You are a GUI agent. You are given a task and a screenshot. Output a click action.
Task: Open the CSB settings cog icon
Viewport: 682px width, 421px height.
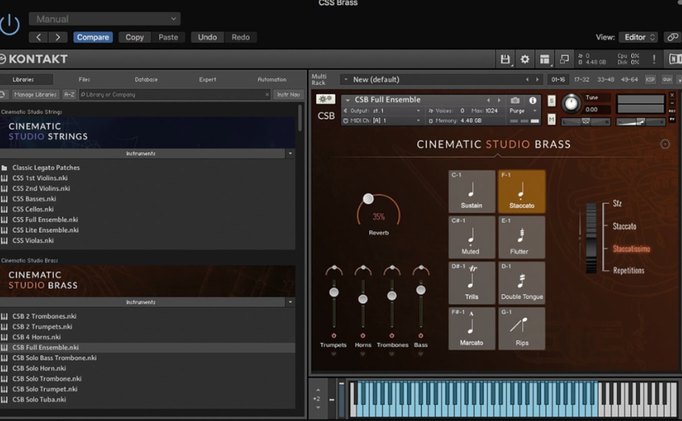point(665,144)
